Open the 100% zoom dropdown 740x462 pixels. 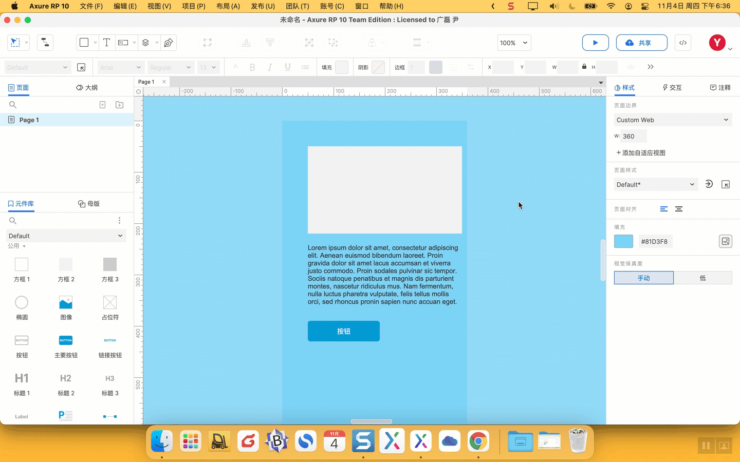(x=514, y=43)
